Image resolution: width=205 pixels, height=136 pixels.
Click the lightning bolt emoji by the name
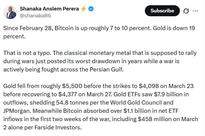coord(84,9)
